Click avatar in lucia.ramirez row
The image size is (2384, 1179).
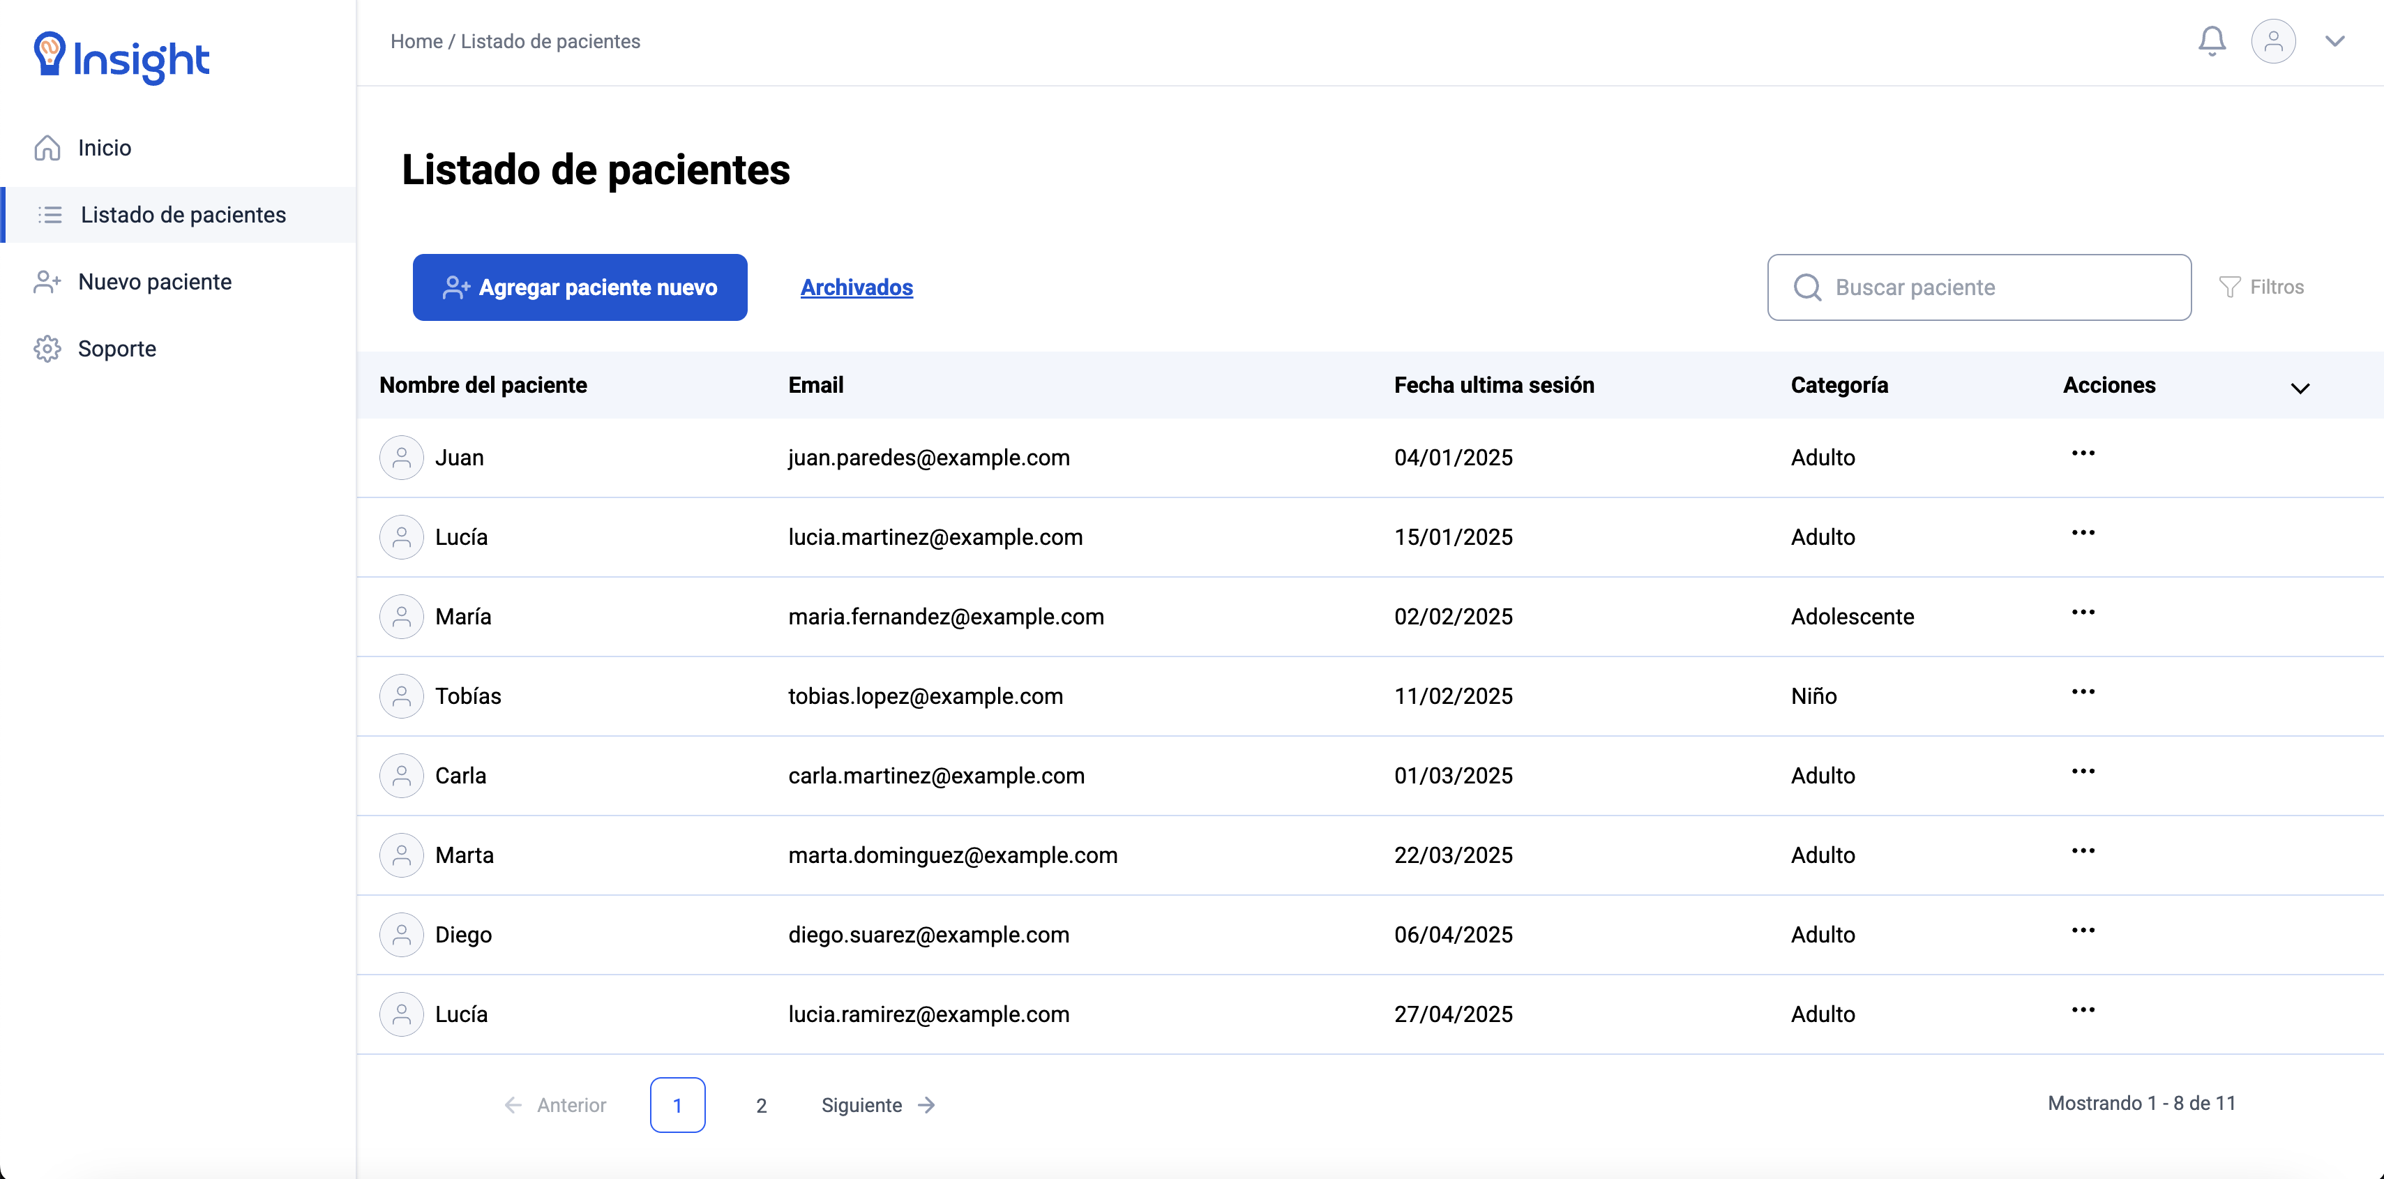pos(402,1015)
